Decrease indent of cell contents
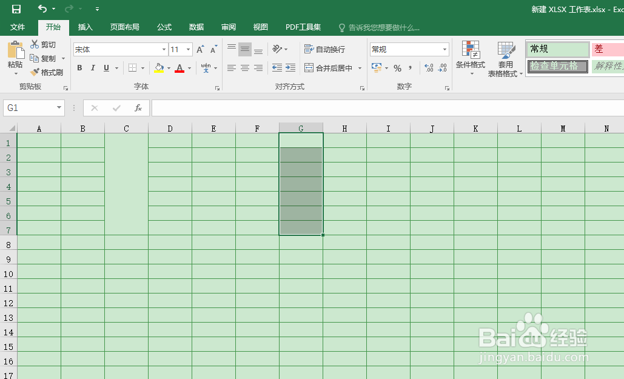Image resolution: width=624 pixels, height=379 pixels. click(277, 68)
